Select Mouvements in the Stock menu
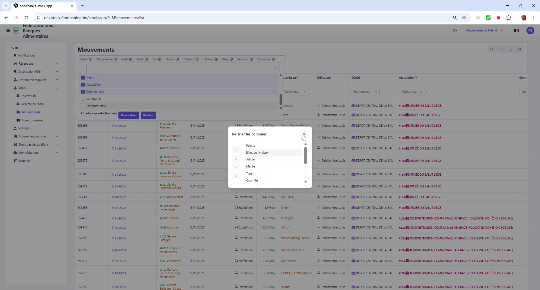The height and width of the screenshot is (290, 540). [31, 112]
